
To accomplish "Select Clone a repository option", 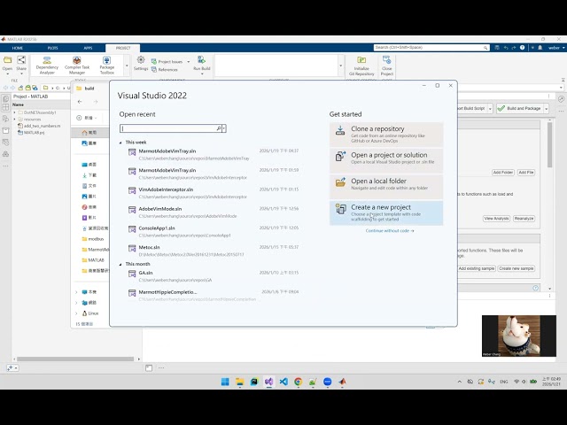I will pyautogui.click(x=386, y=135).
